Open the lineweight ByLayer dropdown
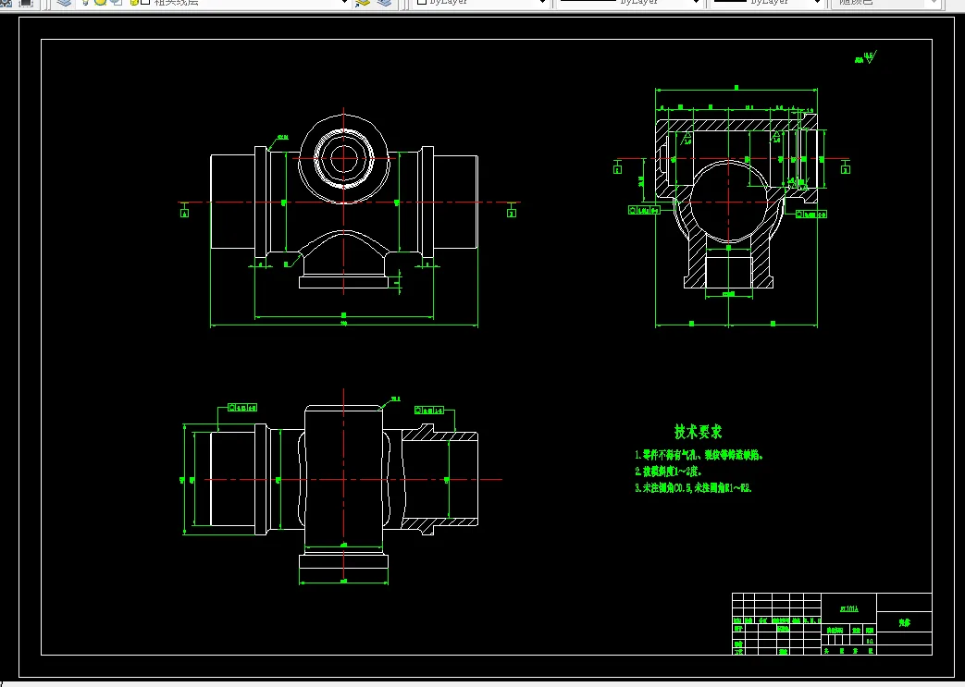The image size is (965, 687). tap(767, 3)
